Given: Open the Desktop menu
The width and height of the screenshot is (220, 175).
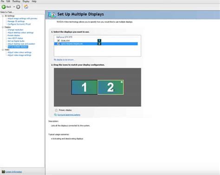Looking at the screenshot, I should 16,1.
